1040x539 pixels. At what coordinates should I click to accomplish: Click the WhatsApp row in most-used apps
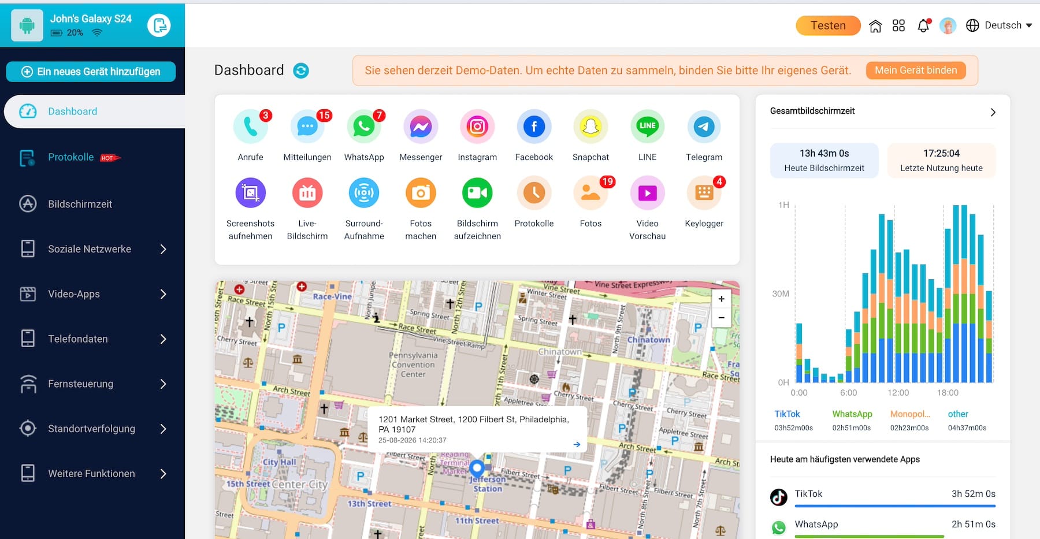click(x=883, y=527)
